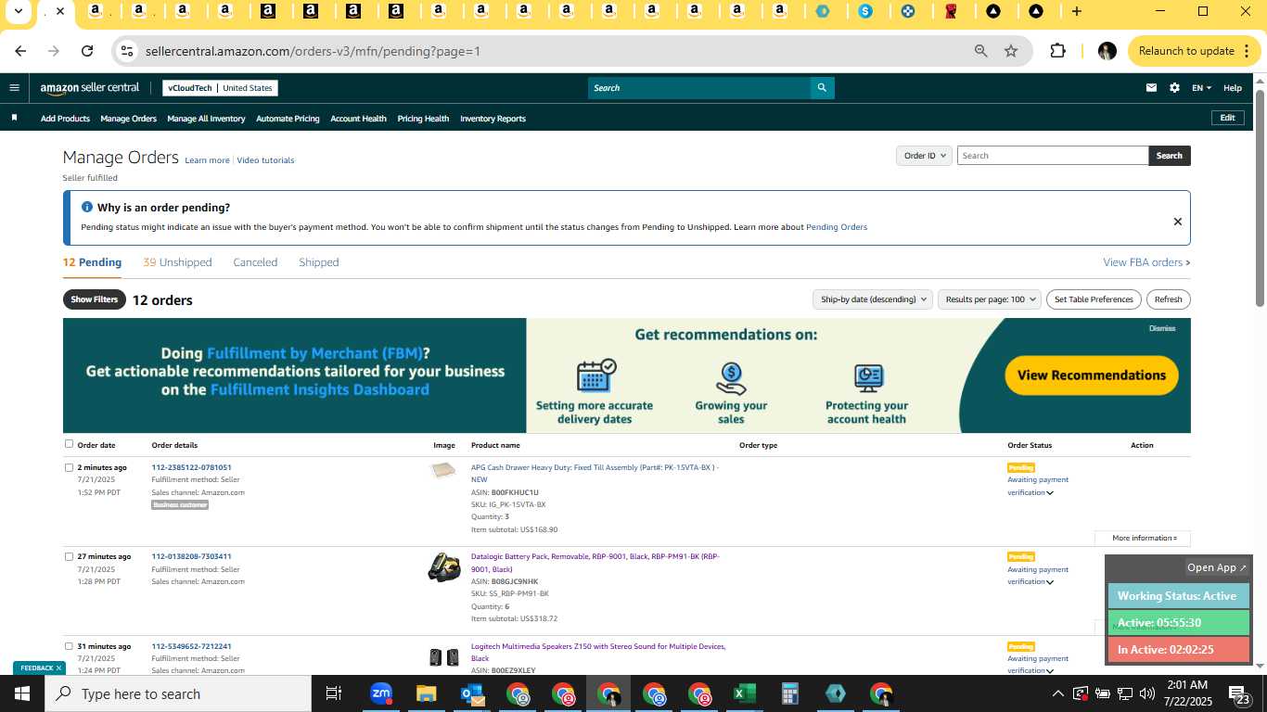Toggle the select-all orders checkbox
The width and height of the screenshot is (1267, 712).
[x=69, y=444]
